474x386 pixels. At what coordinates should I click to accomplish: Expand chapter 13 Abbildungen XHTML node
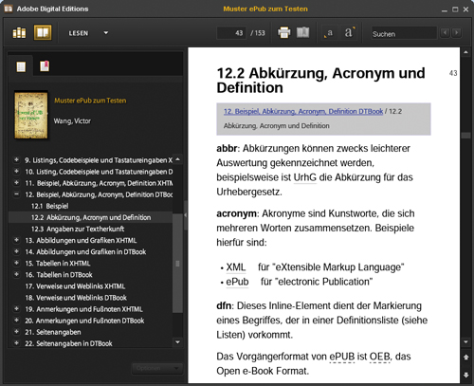coord(16,240)
